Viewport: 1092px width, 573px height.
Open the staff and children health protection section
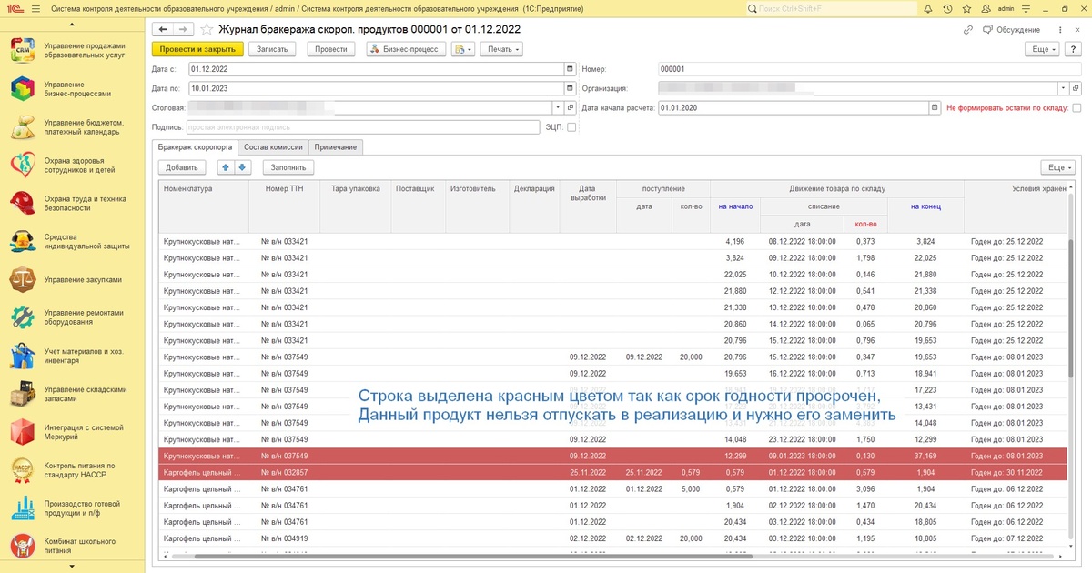[72, 165]
